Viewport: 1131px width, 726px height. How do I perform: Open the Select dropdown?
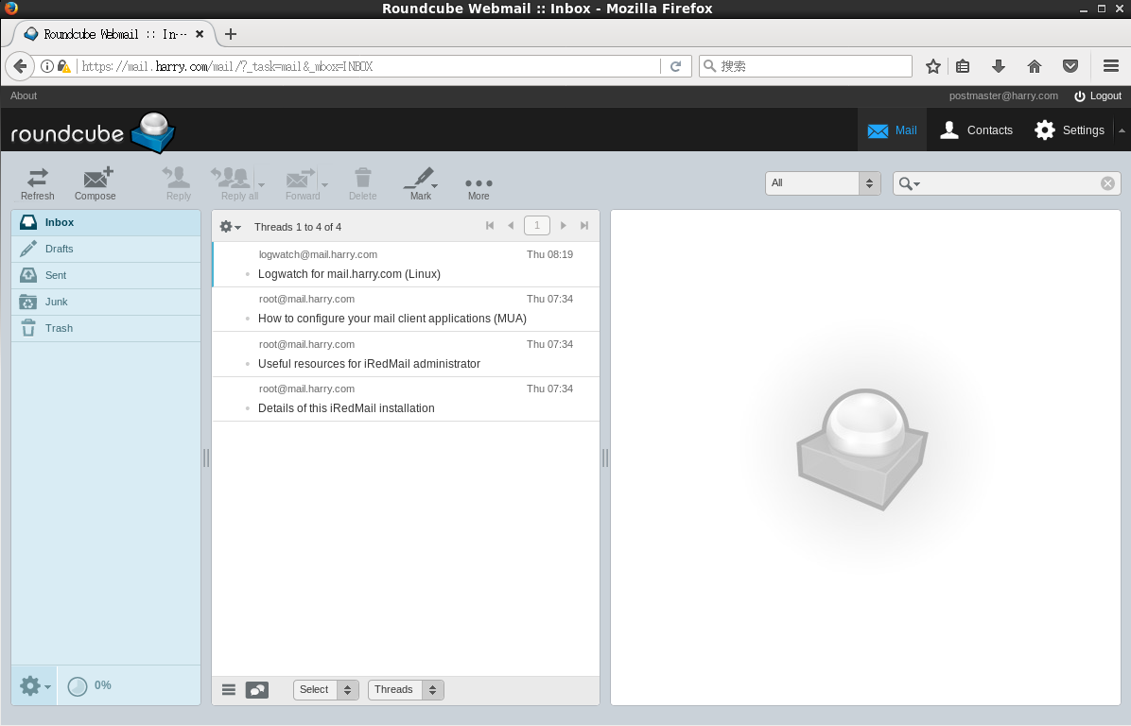[325, 690]
